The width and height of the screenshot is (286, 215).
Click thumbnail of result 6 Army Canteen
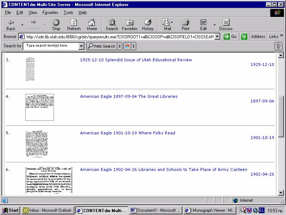[x=49, y=180]
